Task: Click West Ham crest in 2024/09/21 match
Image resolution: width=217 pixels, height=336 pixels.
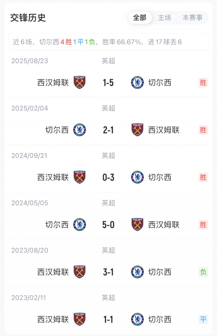Action: click(80, 177)
